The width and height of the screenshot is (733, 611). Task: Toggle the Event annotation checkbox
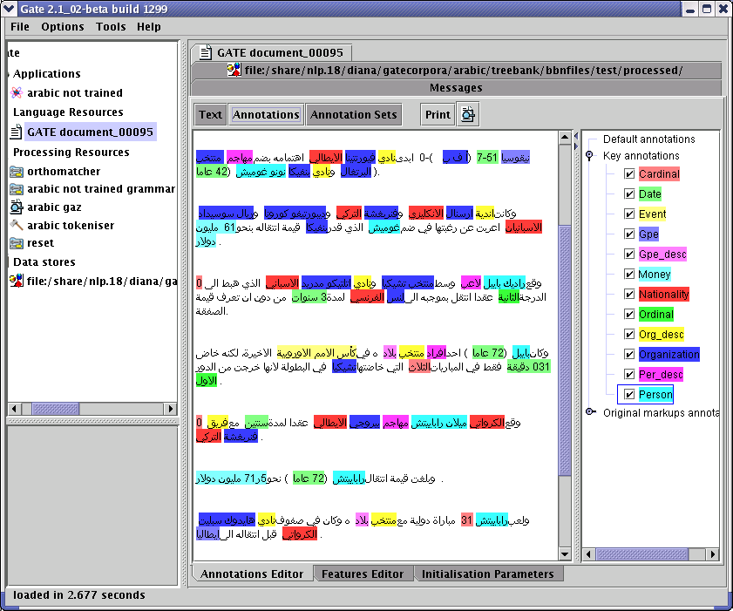[629, 214]
